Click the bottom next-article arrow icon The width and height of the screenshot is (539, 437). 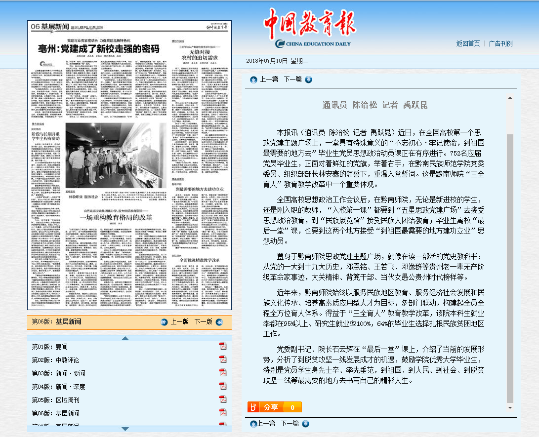pyautogui.click(x=306, y=424)
